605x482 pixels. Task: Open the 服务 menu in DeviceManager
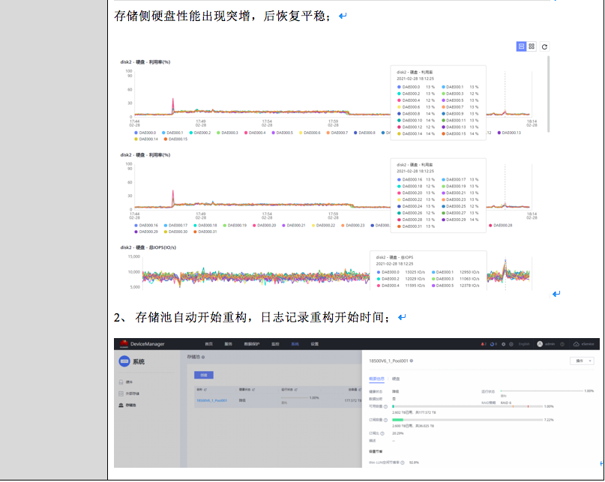pos(229,344)
